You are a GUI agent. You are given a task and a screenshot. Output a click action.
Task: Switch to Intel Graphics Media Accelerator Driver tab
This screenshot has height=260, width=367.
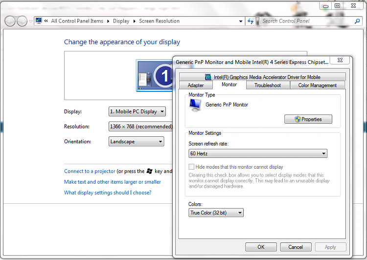coord(262,77)
